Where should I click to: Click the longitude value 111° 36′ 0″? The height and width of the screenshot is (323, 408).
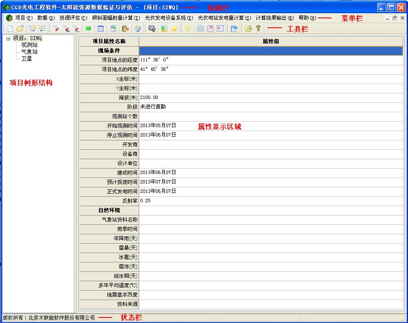click(x=154, y=60)
